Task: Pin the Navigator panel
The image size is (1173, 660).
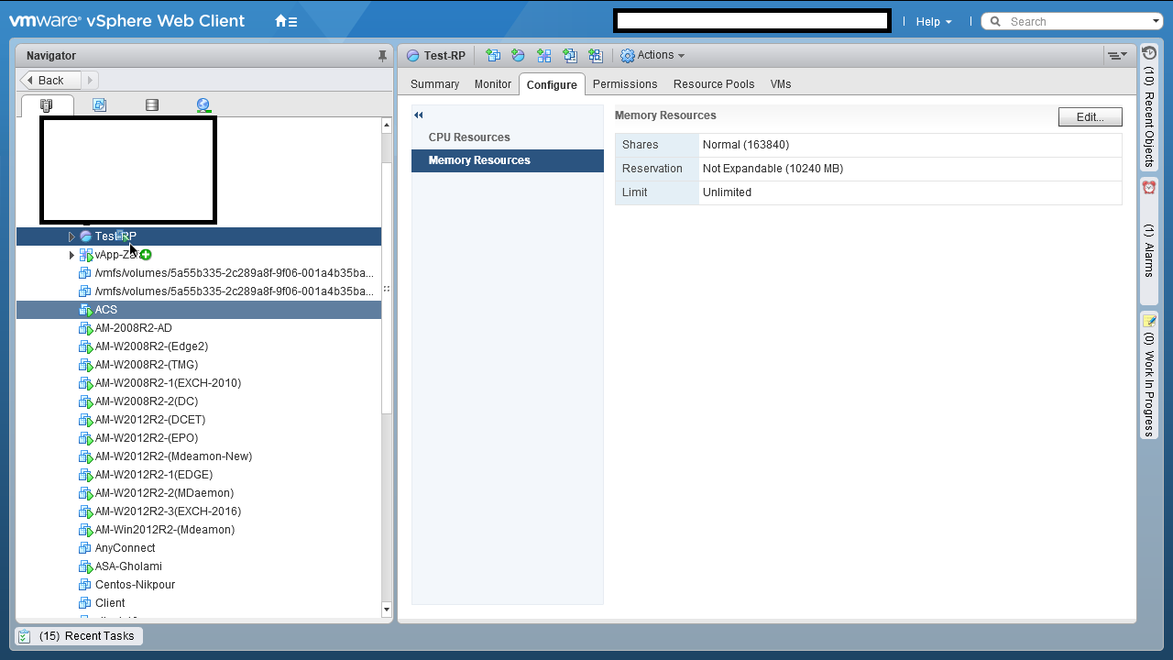Action: click(382, 56)
